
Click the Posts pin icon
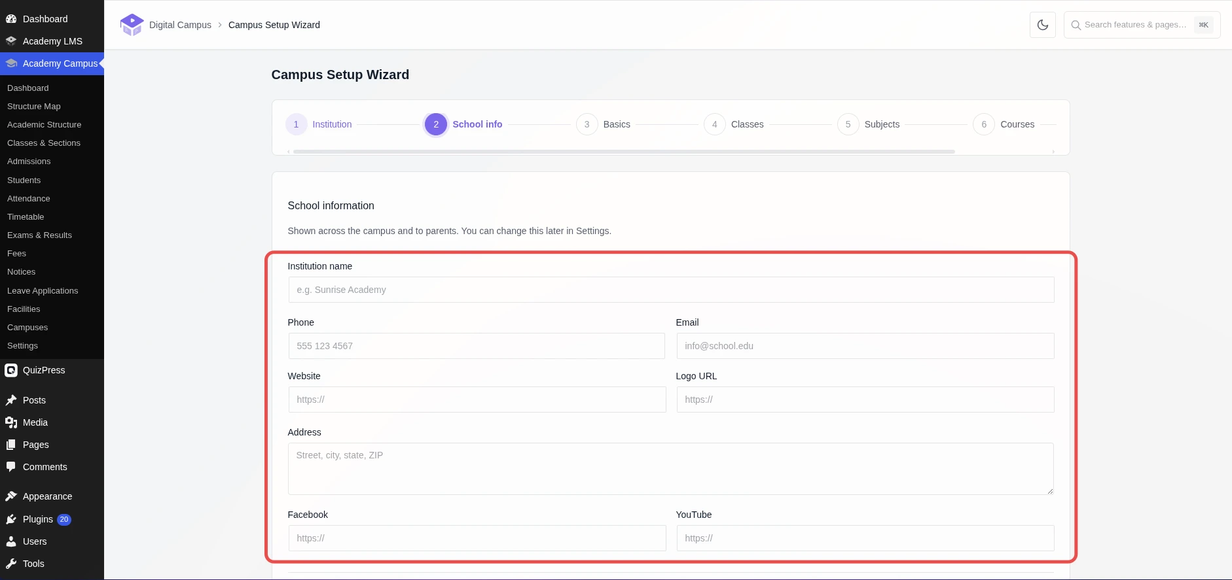tap(11, 400)
